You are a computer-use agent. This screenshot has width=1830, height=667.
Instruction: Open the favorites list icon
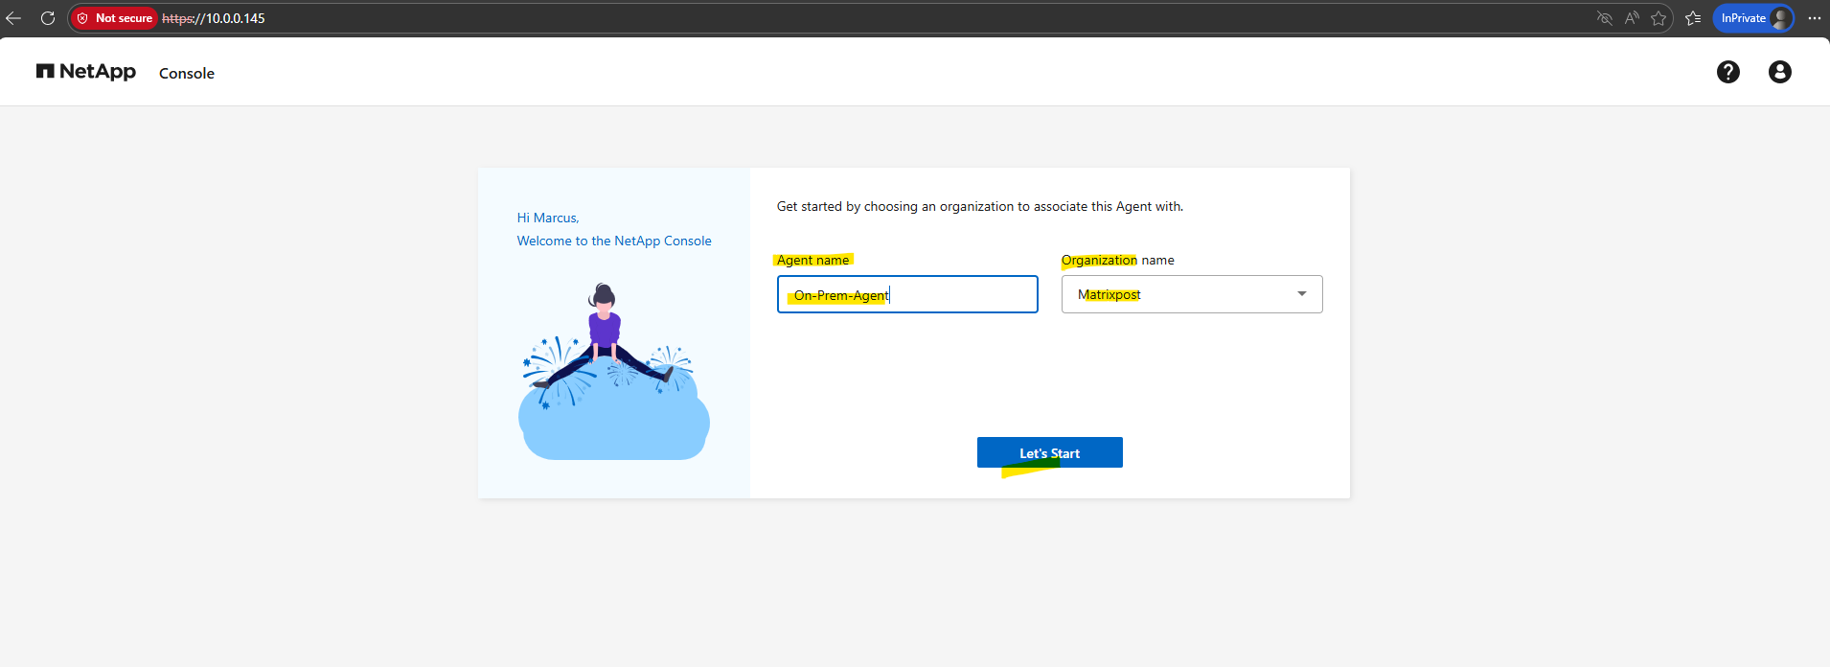pos(1693,18)
